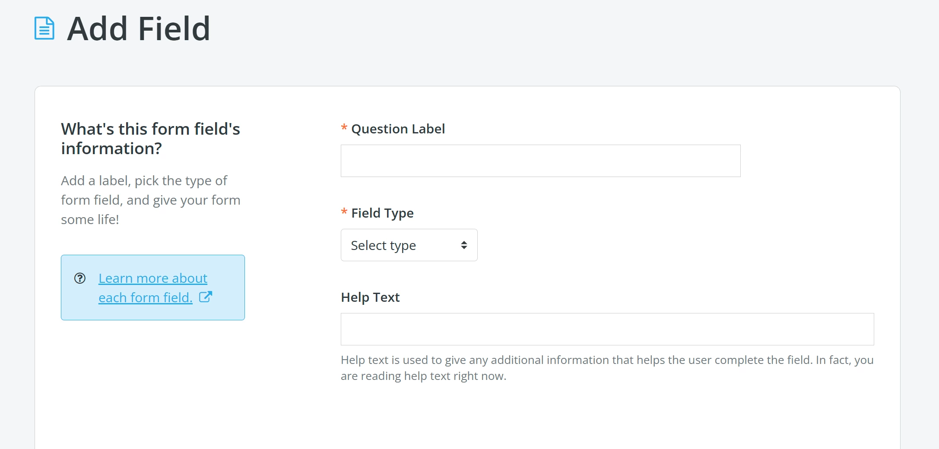The width and height of the screenshot is (939, 449).
Task: Click the blue document icon beside Add Field
Action: (x=44, y=29)
